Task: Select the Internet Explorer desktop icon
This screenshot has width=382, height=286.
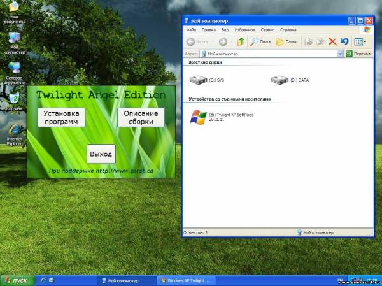Action: click(x=14, y=134)
